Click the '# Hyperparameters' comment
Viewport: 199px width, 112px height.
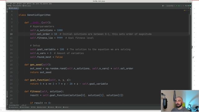pos(42,26)
